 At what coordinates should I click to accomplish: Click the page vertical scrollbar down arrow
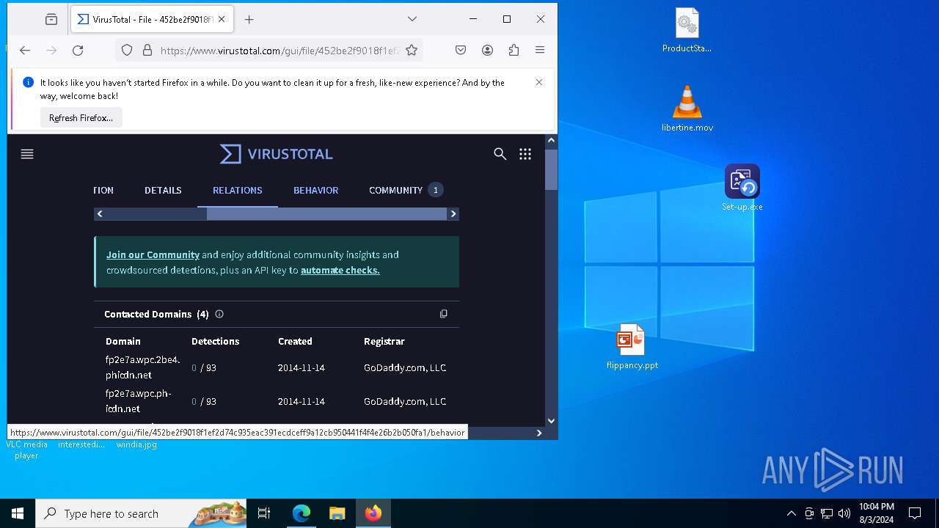551,421
